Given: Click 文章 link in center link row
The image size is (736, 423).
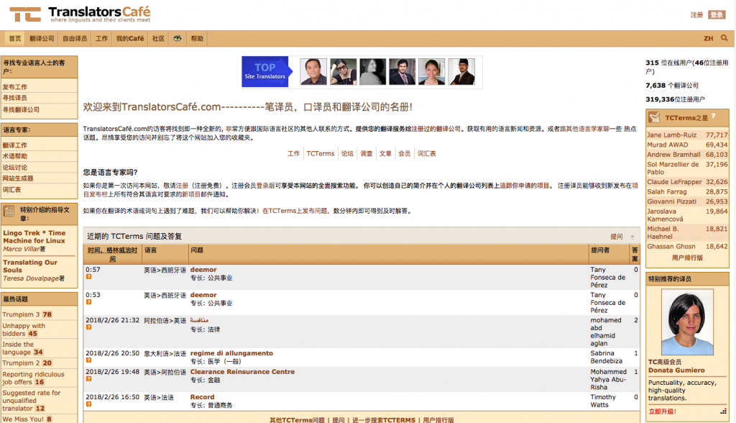Looking at the screenshot, I should (x=385, y=154).
